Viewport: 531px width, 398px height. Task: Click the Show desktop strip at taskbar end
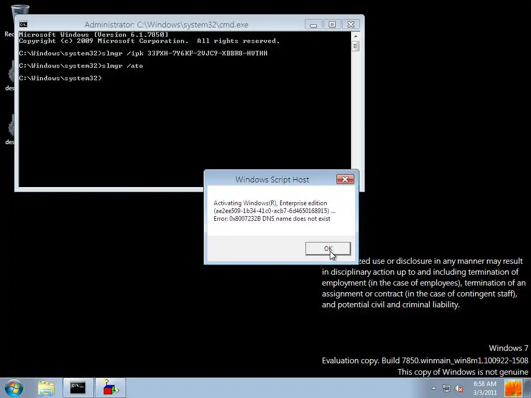pos(527,388)
